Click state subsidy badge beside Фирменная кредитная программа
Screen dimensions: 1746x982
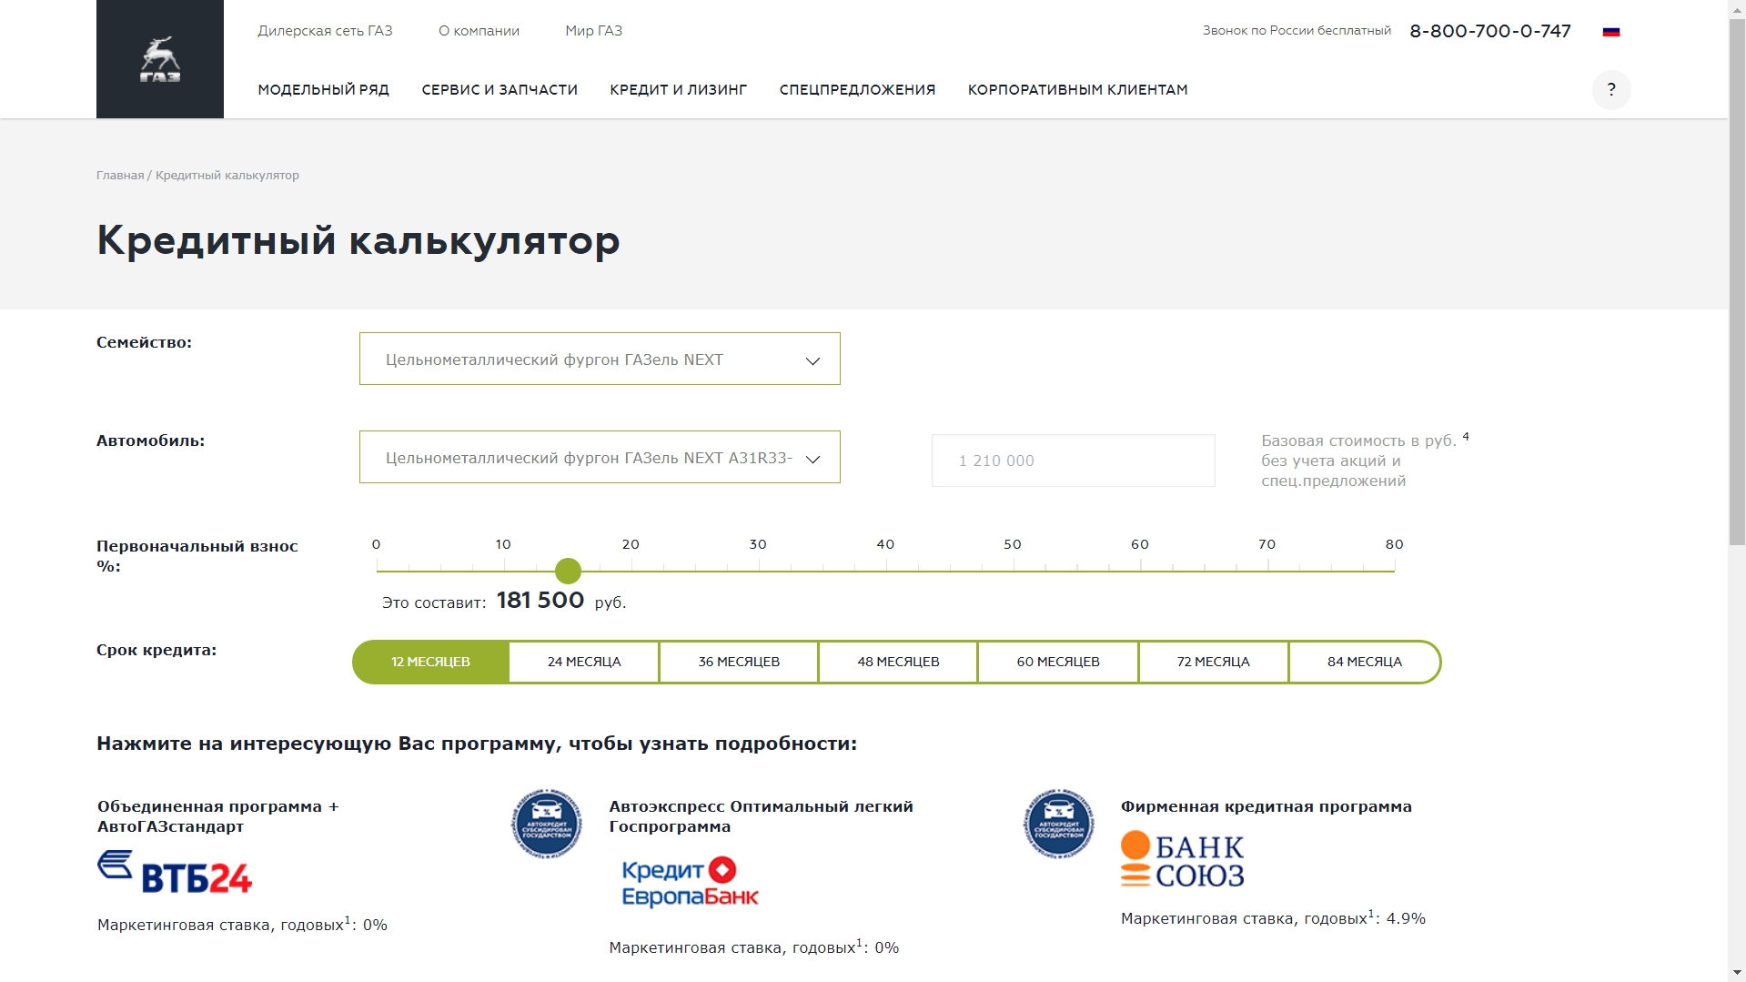1058,824
